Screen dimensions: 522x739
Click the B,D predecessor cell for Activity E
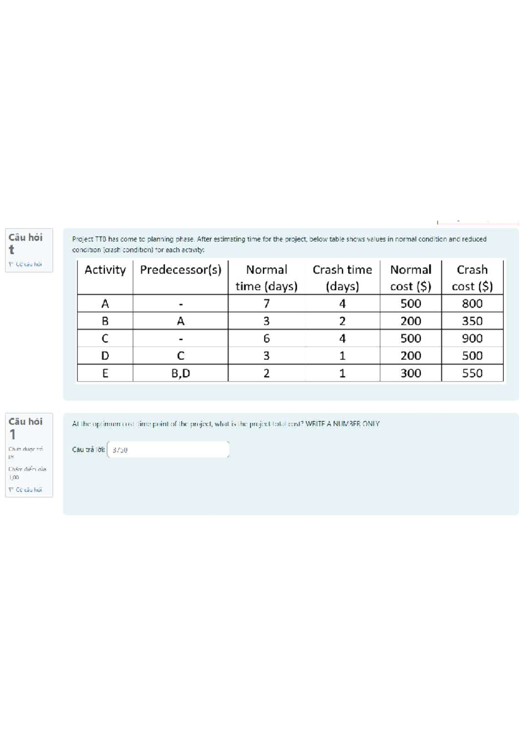pos(180,373)
